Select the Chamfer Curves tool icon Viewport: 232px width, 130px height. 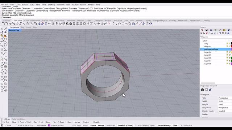(x=7, y=23)
